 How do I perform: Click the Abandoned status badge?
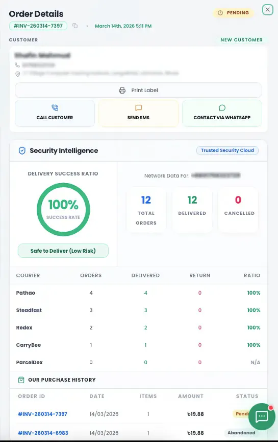click(241, 433)
